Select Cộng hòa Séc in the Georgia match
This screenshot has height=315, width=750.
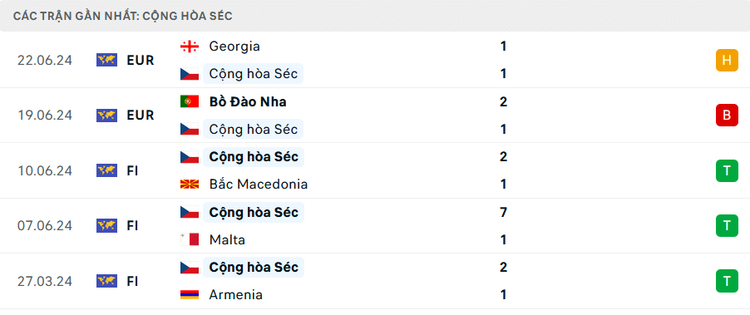pos(254,74)
